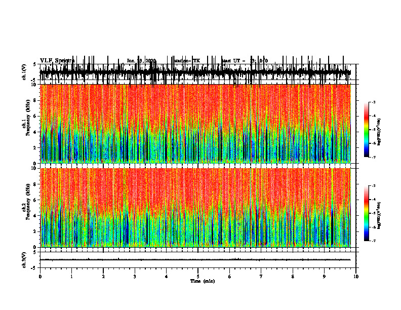Viewport: 401px width, 310px height.
Task: Click the -4 tick on ch.2 colorbar
Action: click(x=373, y=200)
